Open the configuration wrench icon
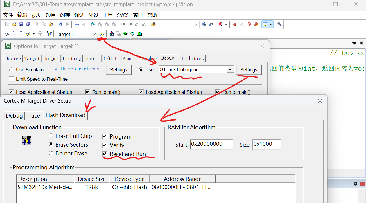 [279, 24]
